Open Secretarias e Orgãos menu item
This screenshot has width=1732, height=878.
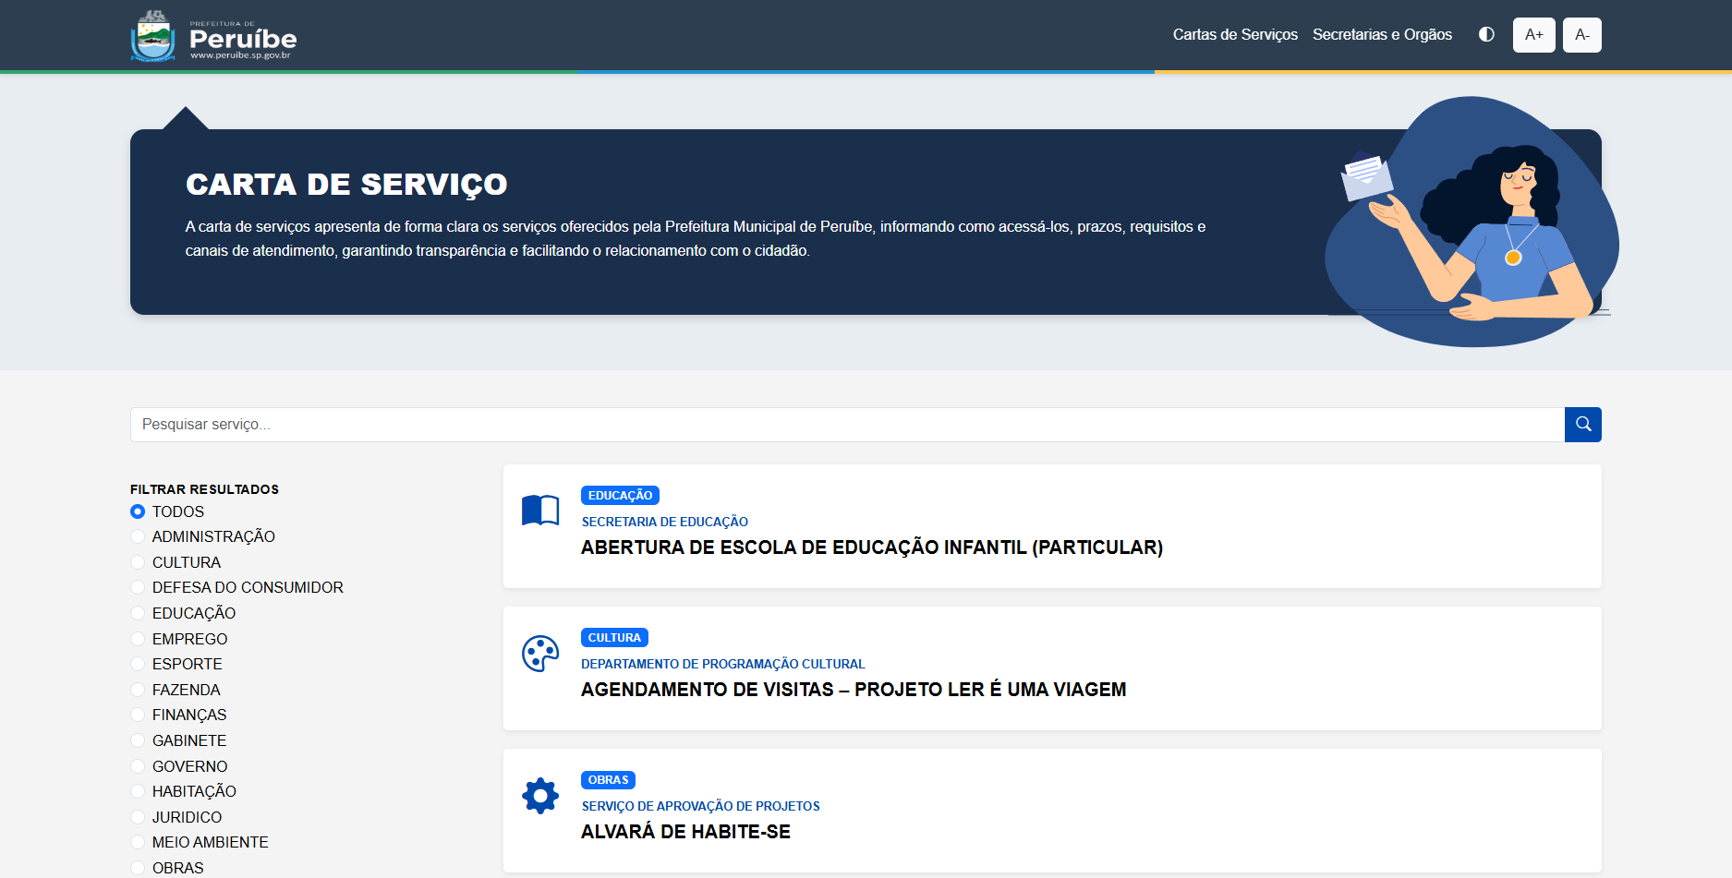1382,34
